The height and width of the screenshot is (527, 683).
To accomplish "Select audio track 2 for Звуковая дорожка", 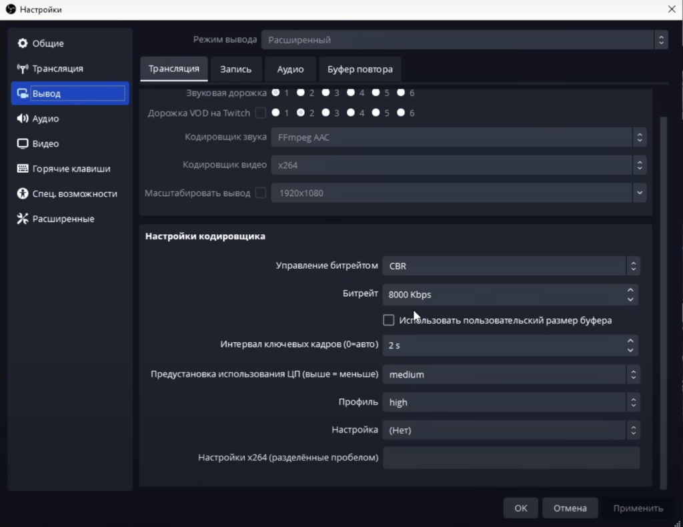I will tap(301, 92).
